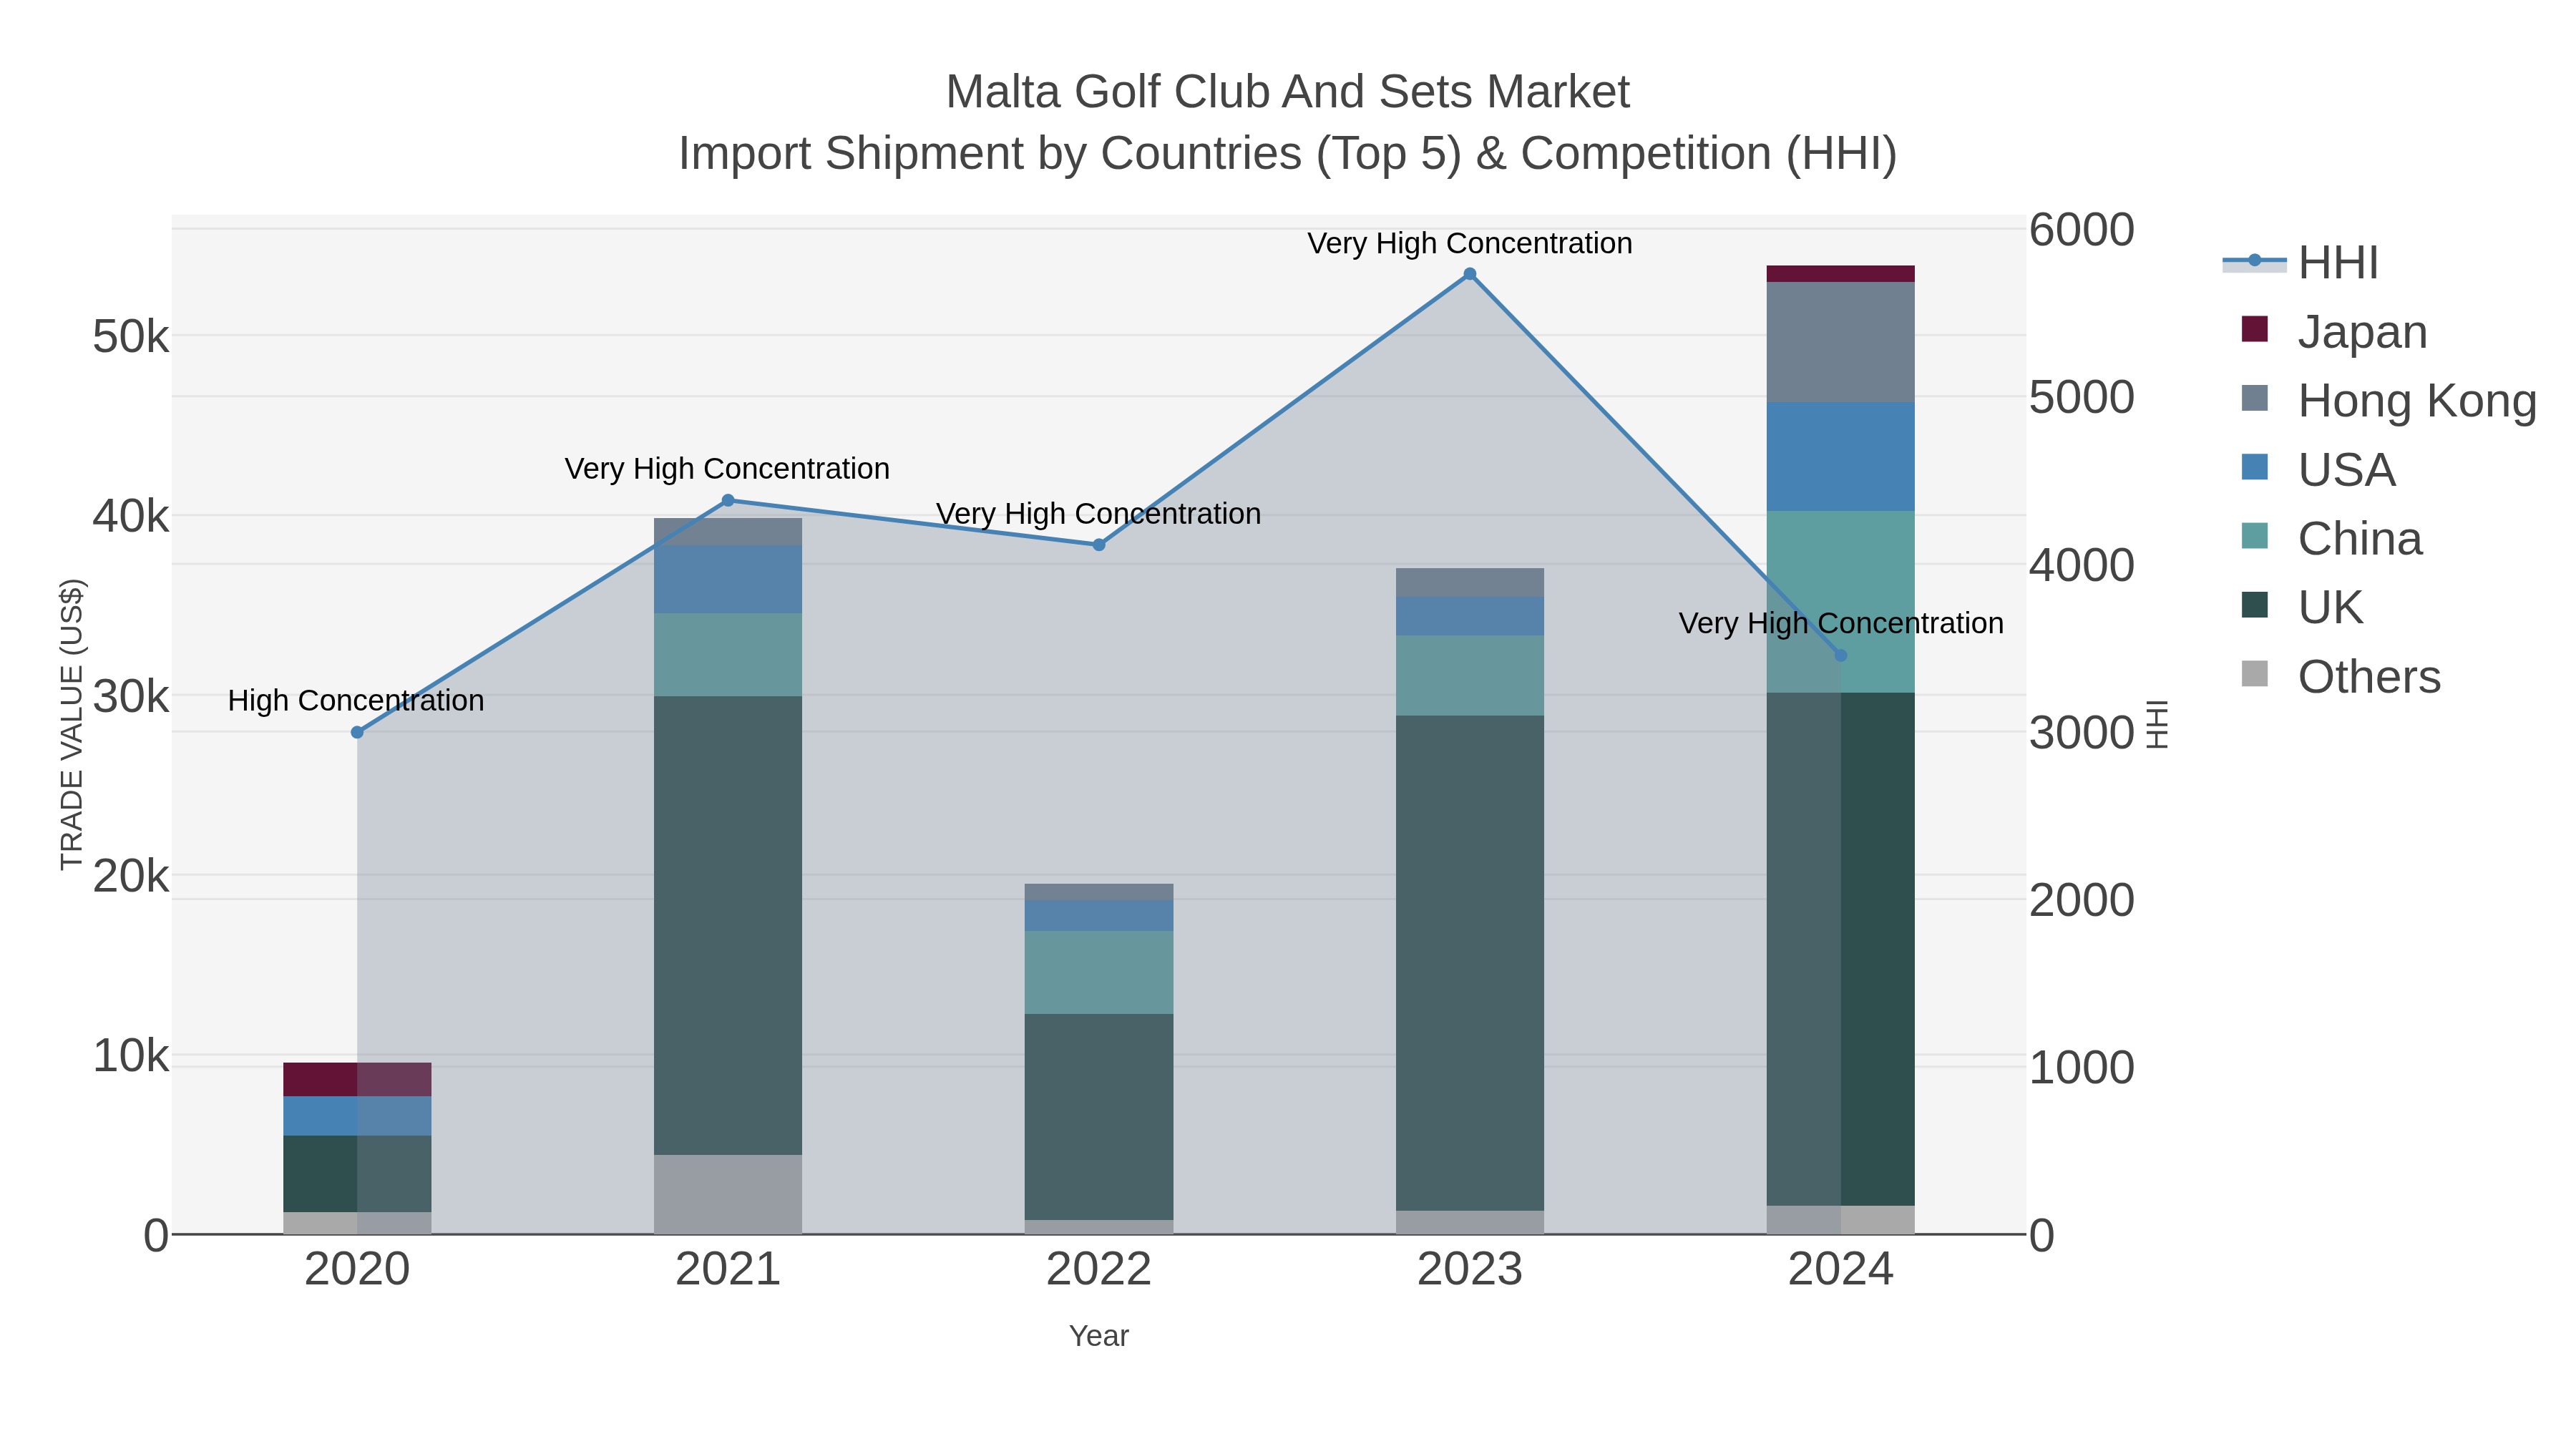
Task: Click the Japan segment atop 2024 bar
Action: coord(1841,274)
